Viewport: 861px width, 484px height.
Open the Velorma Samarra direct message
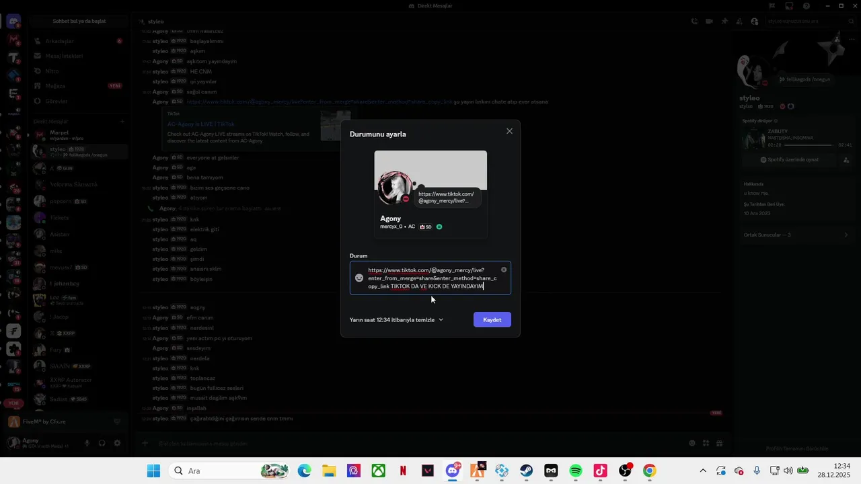[79, 184]
